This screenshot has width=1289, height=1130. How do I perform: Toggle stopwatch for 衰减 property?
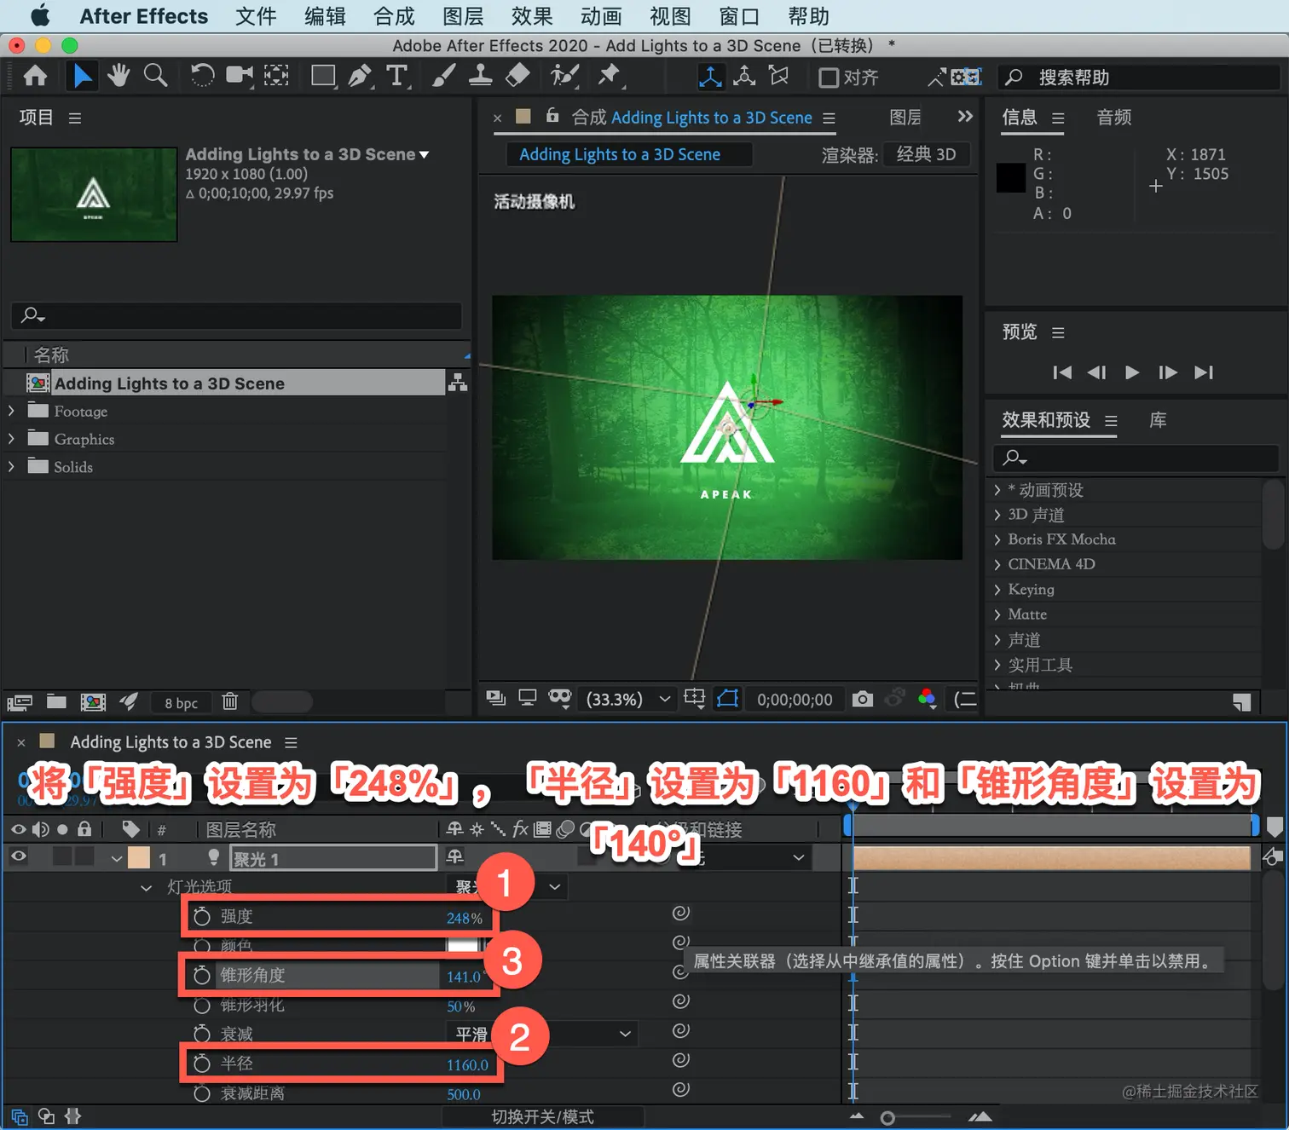202,1034
